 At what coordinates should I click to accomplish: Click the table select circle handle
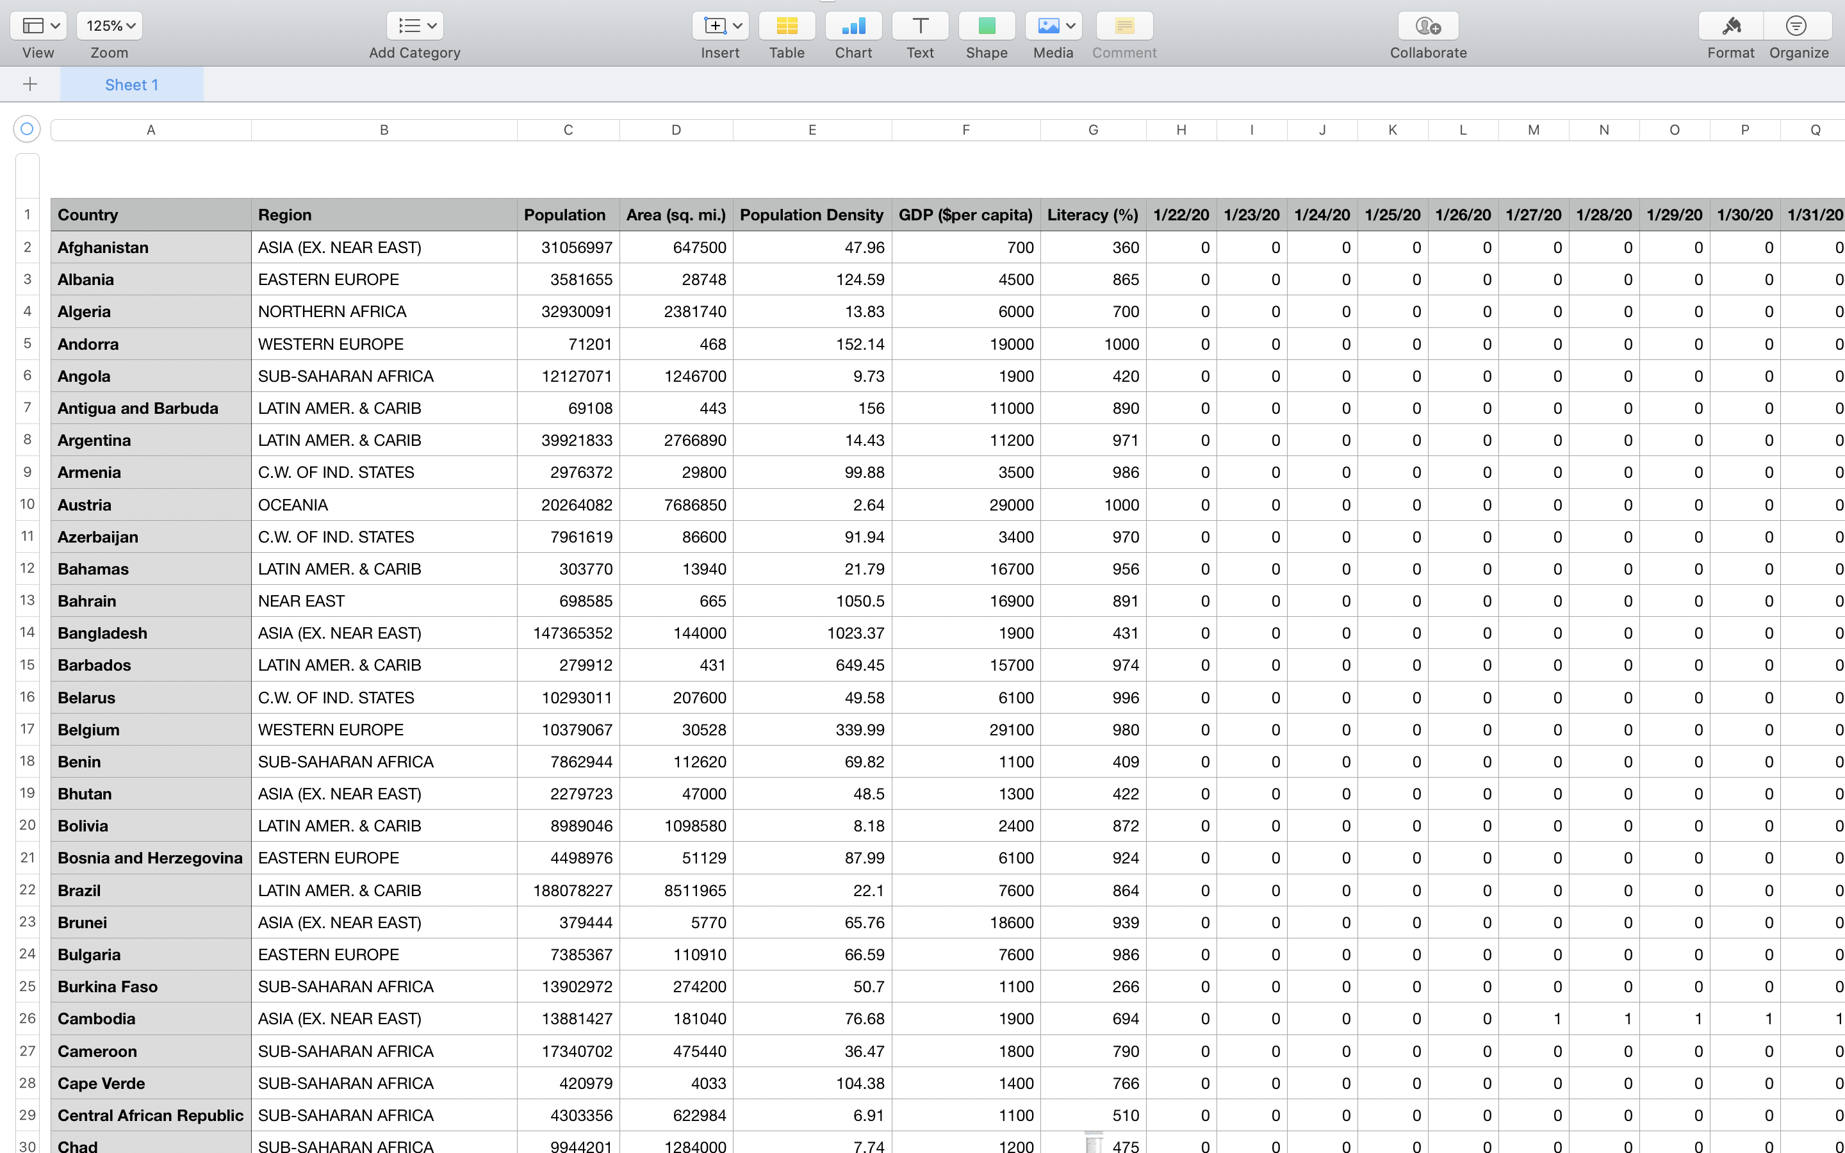(x=27, y=129)
